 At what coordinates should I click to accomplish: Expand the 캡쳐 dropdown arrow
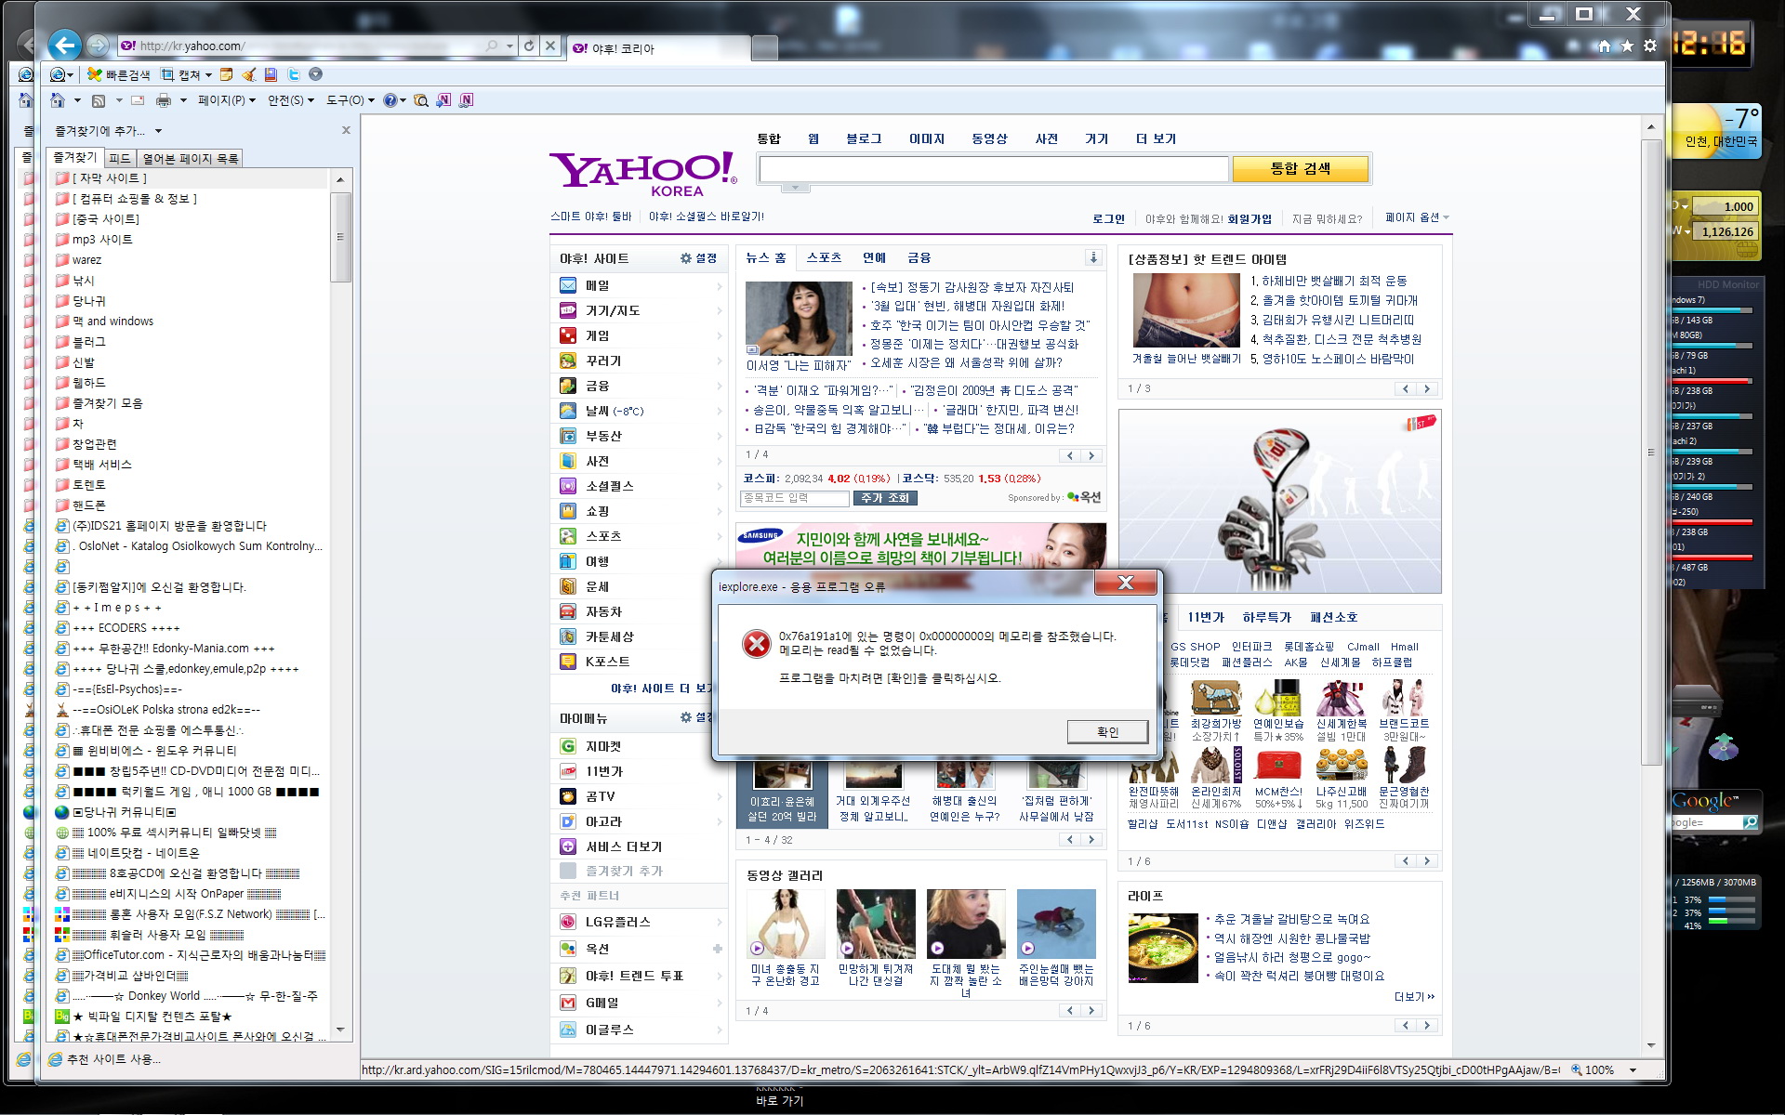pyautogui.click(x=208, y=75)
